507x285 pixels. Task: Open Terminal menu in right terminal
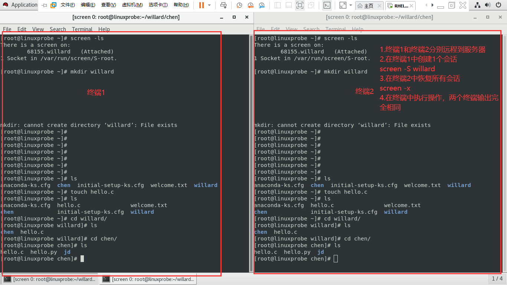click(336, 29)
